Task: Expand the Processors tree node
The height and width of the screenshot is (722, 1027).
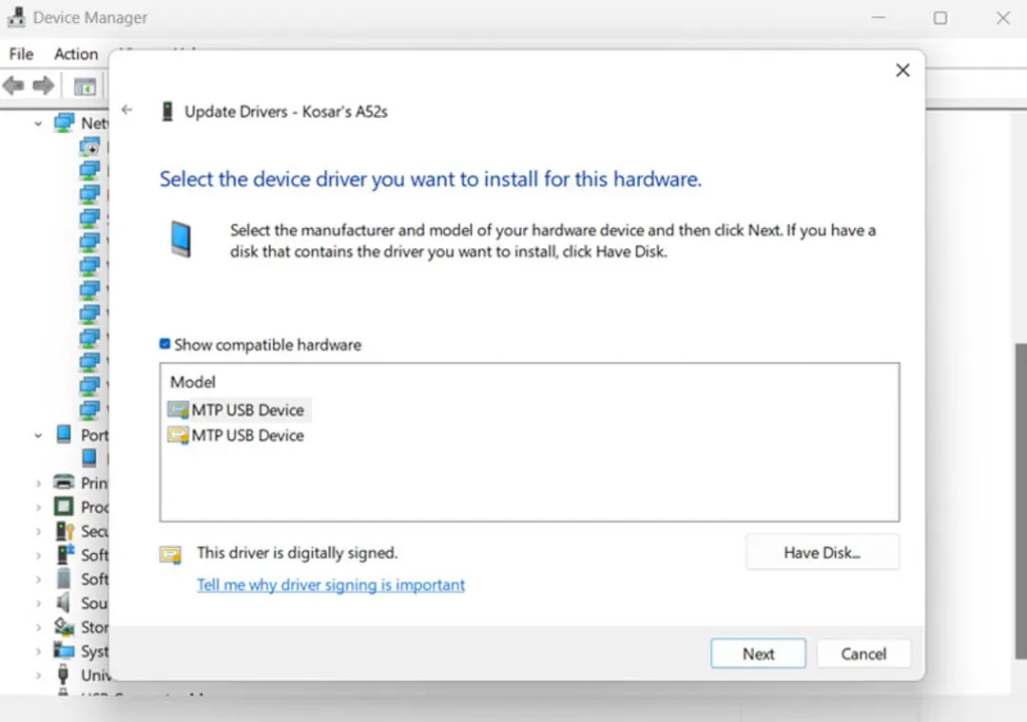Action: (38, 507)
